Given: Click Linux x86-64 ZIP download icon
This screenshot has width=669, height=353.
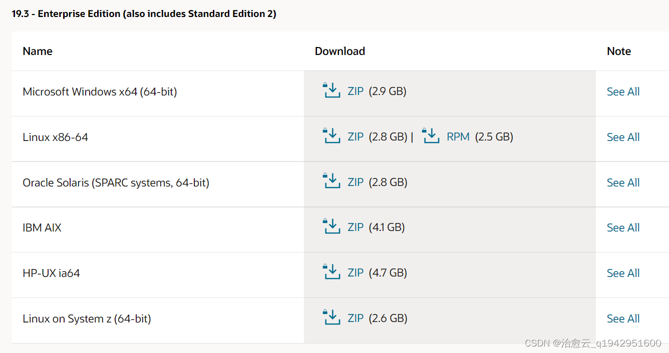Looking at the screenshot, I should 331,136.
